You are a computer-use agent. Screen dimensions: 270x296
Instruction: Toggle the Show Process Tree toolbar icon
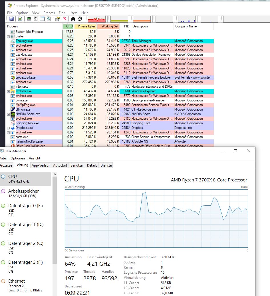36,19
